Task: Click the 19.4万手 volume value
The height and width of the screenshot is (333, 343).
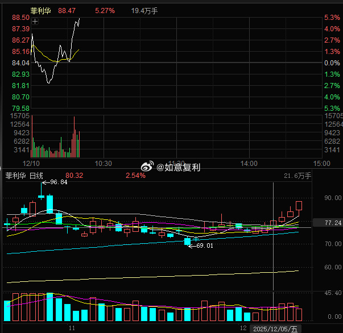Action: (144, 11)
